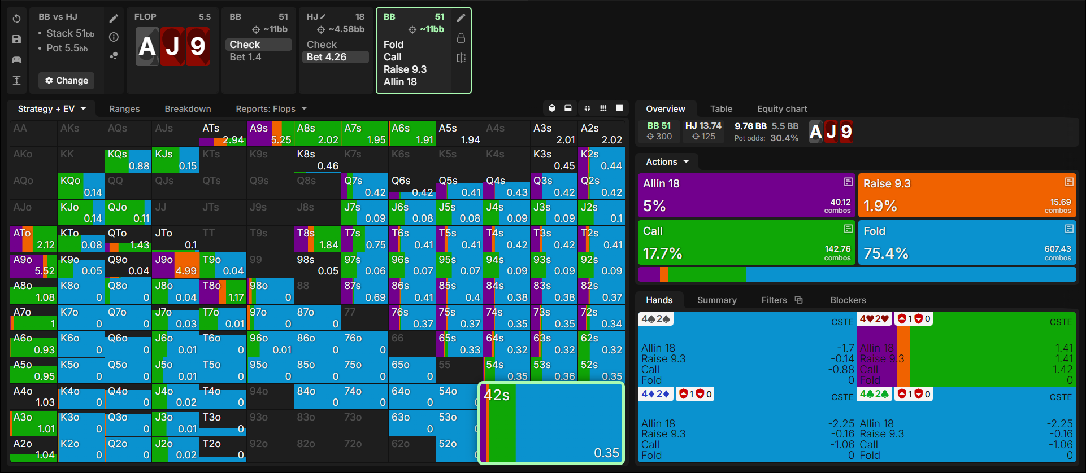Open the details icon on Call card

click(x=848, y=229)
